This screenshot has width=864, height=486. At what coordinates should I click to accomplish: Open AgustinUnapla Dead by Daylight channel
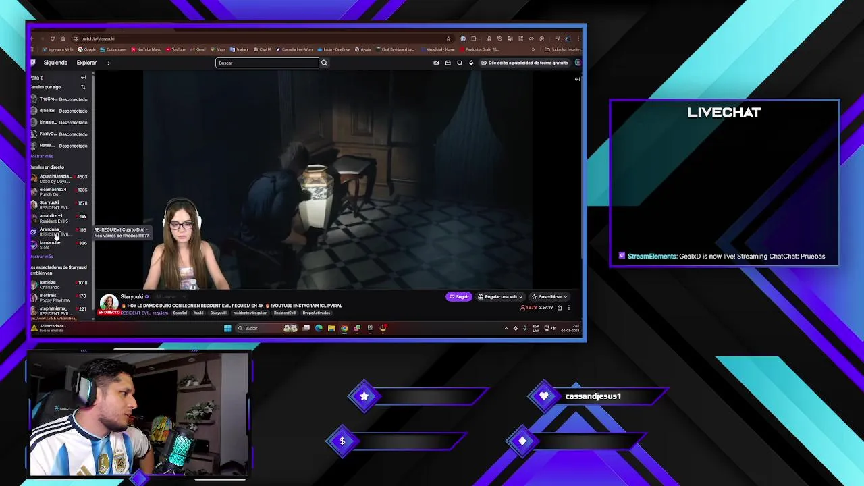click(x=59, y=178)
